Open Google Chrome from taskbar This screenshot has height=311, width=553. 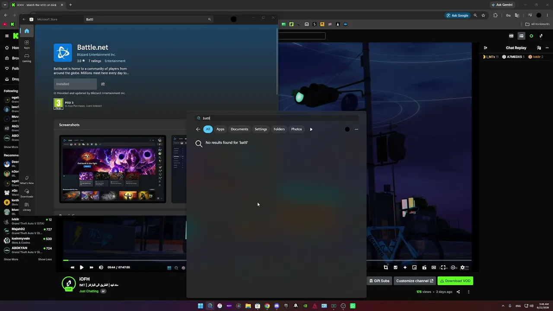[x=267, y=306]
